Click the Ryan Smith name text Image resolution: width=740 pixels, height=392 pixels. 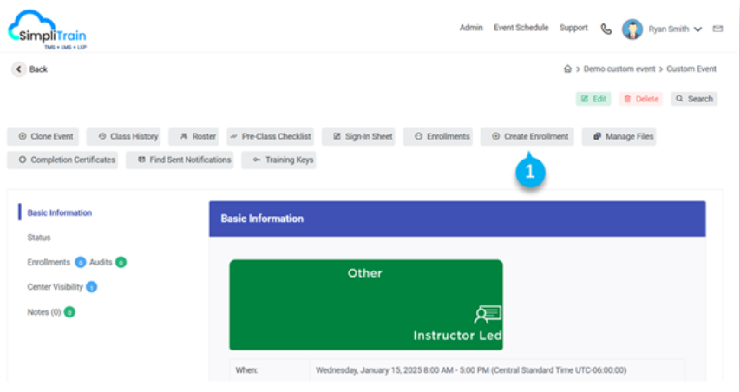tap(668, 29)
